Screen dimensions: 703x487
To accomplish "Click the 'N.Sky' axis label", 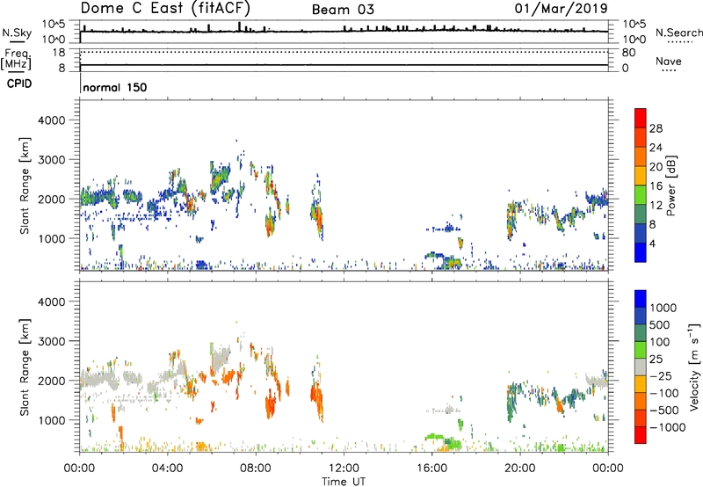I will pyautogui.click(x=17, y=33).
